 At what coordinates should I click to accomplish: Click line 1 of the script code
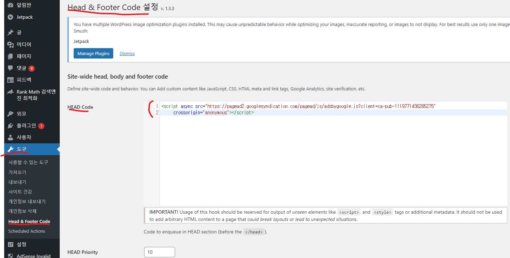(298, 106)
